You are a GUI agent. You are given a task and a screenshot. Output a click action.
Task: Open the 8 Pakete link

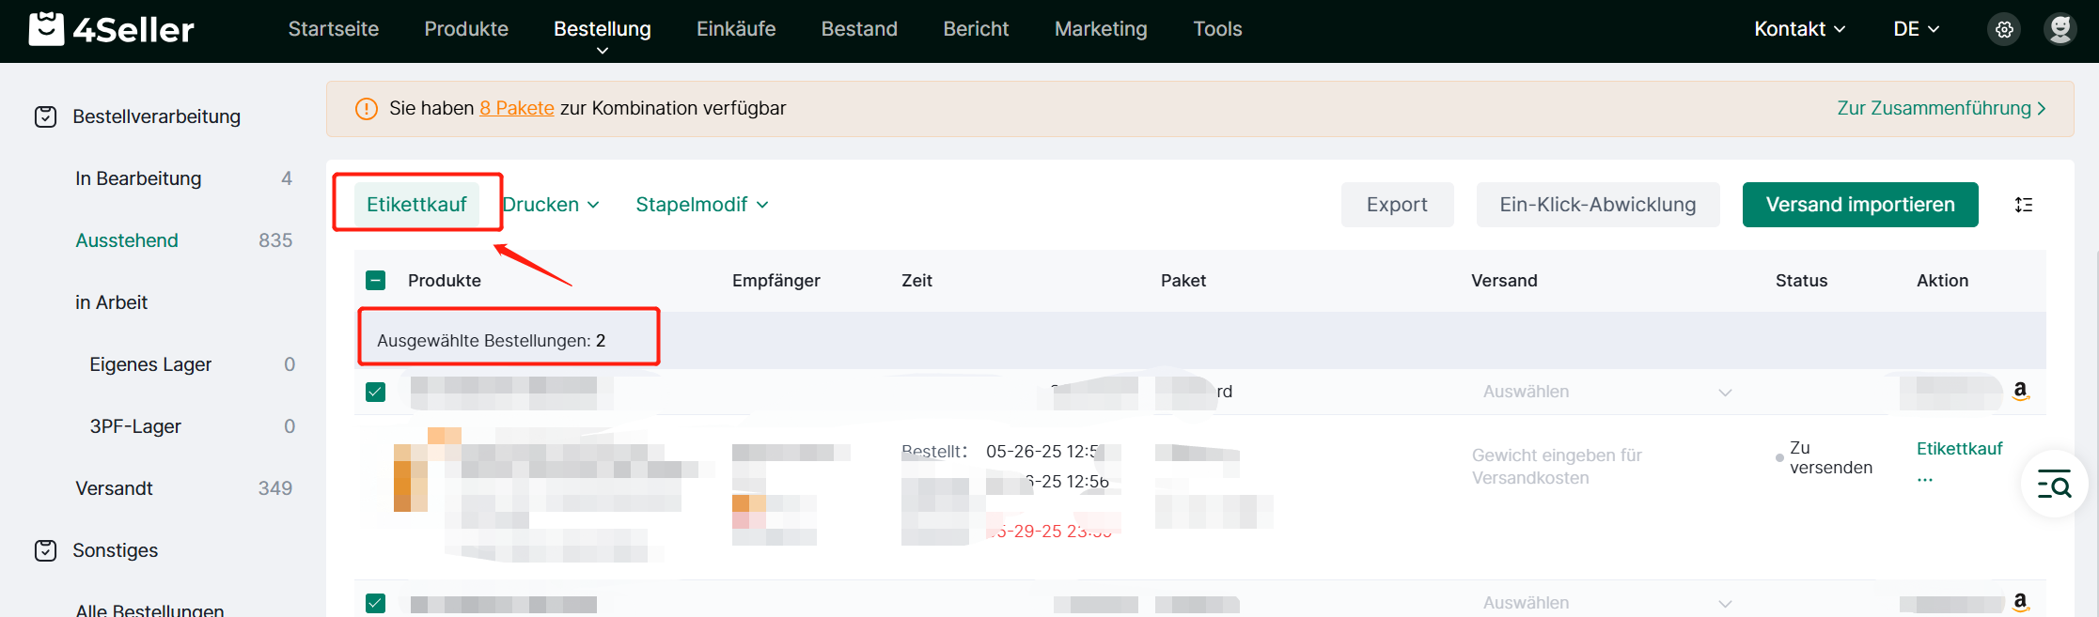[517, 108]
